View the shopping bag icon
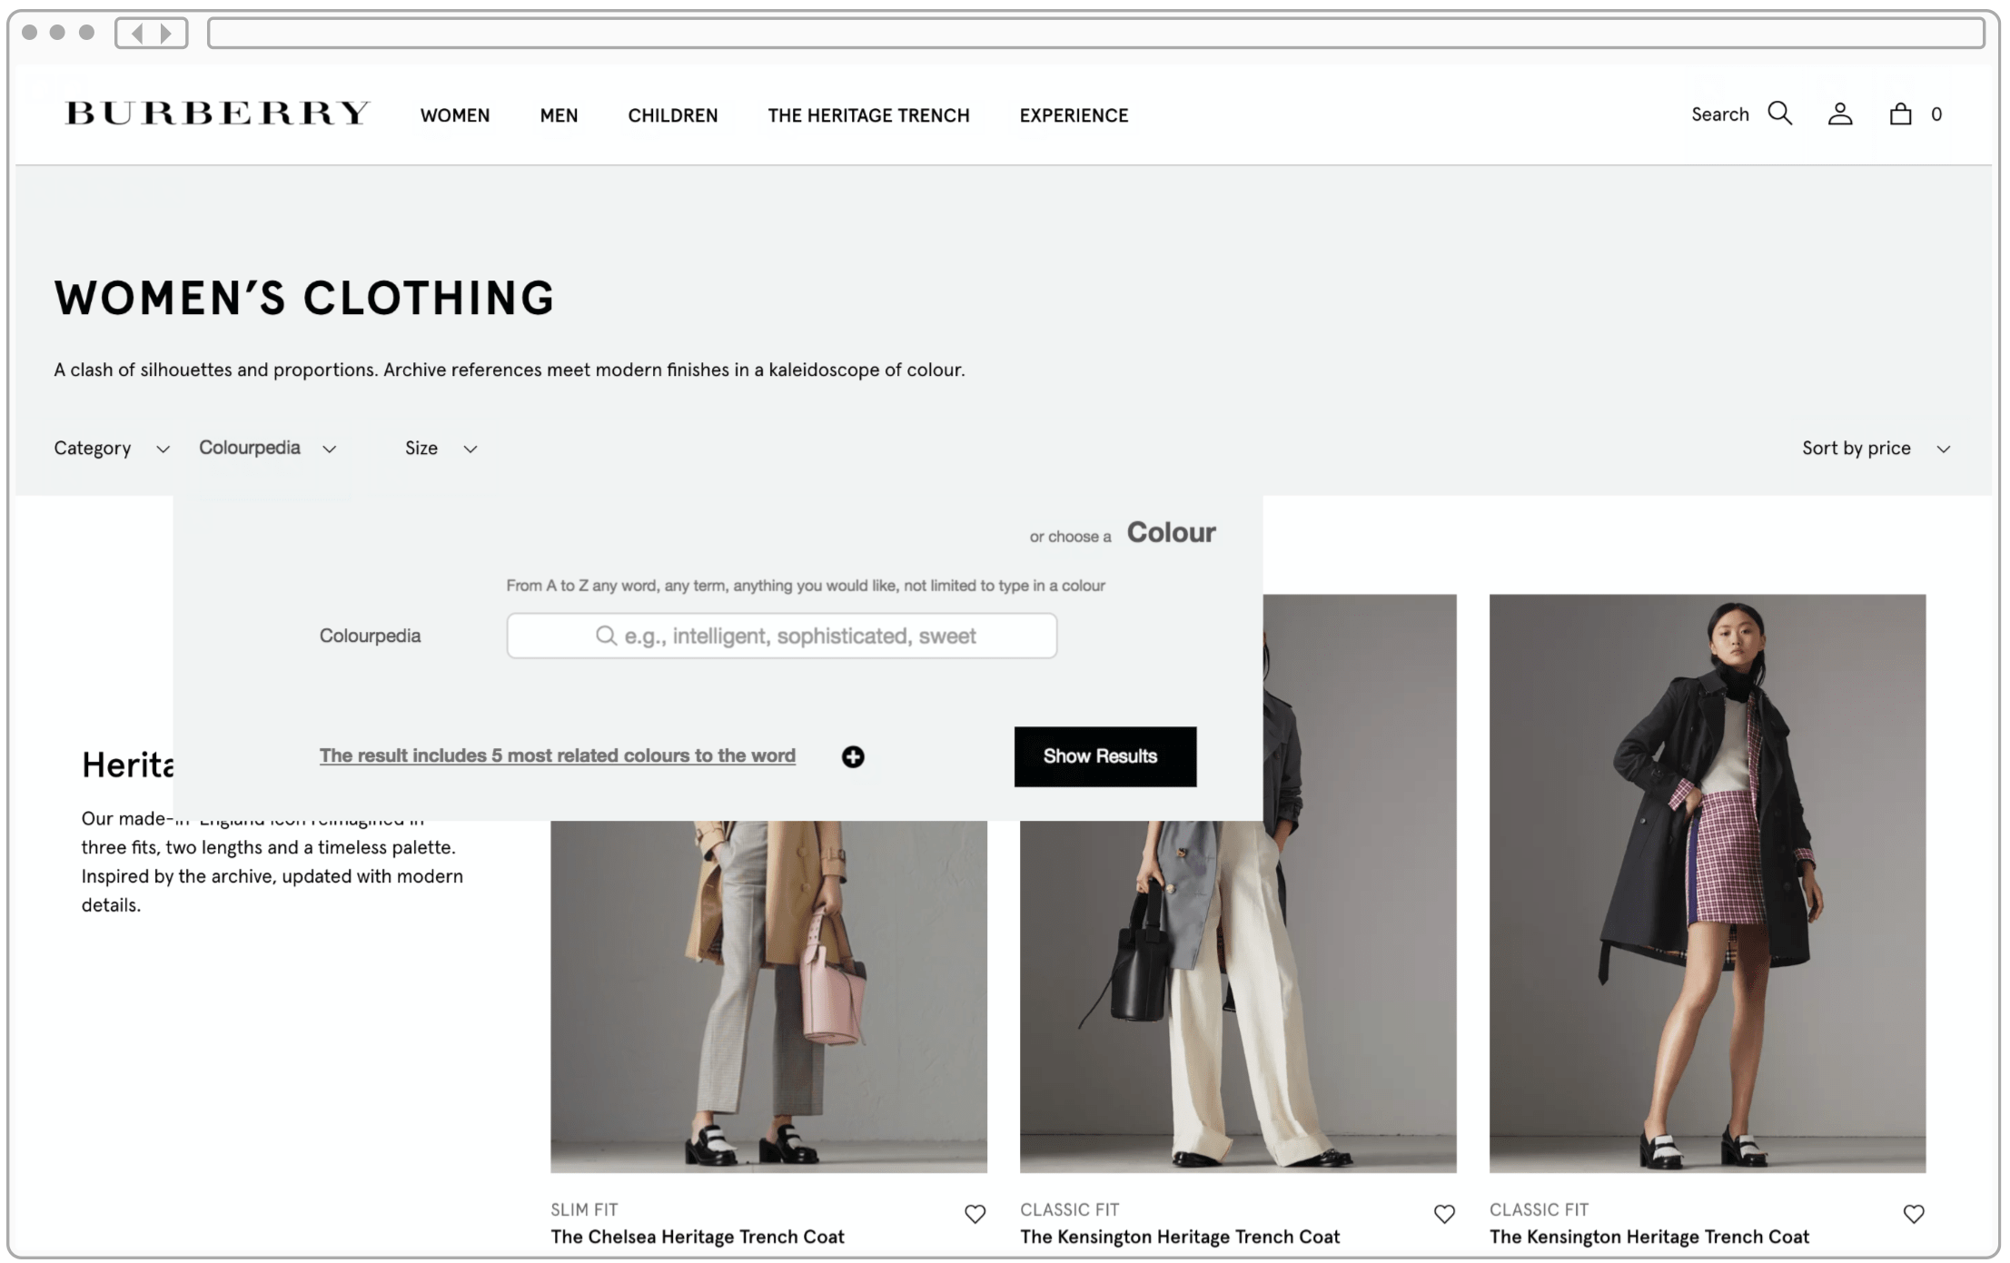 [x=1898, y=113]
